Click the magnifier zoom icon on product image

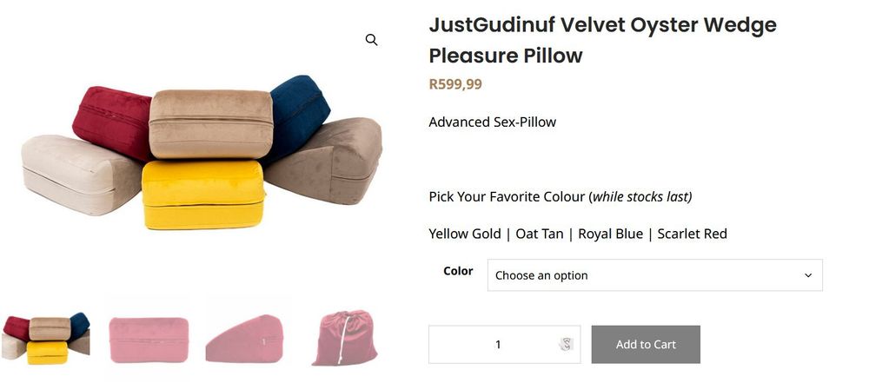[371, 40]
